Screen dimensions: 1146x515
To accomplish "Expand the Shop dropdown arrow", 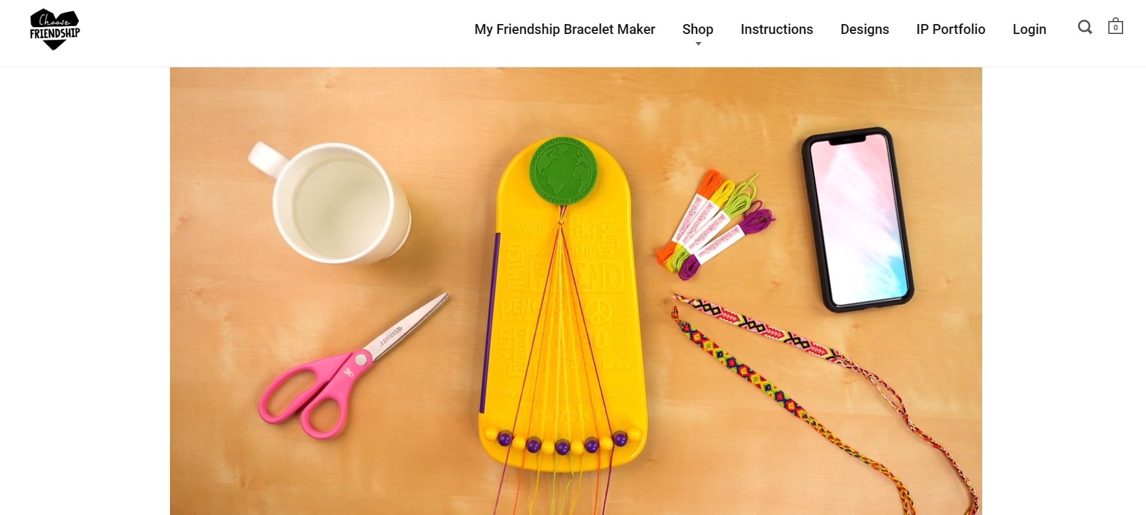I will (698, 44).
